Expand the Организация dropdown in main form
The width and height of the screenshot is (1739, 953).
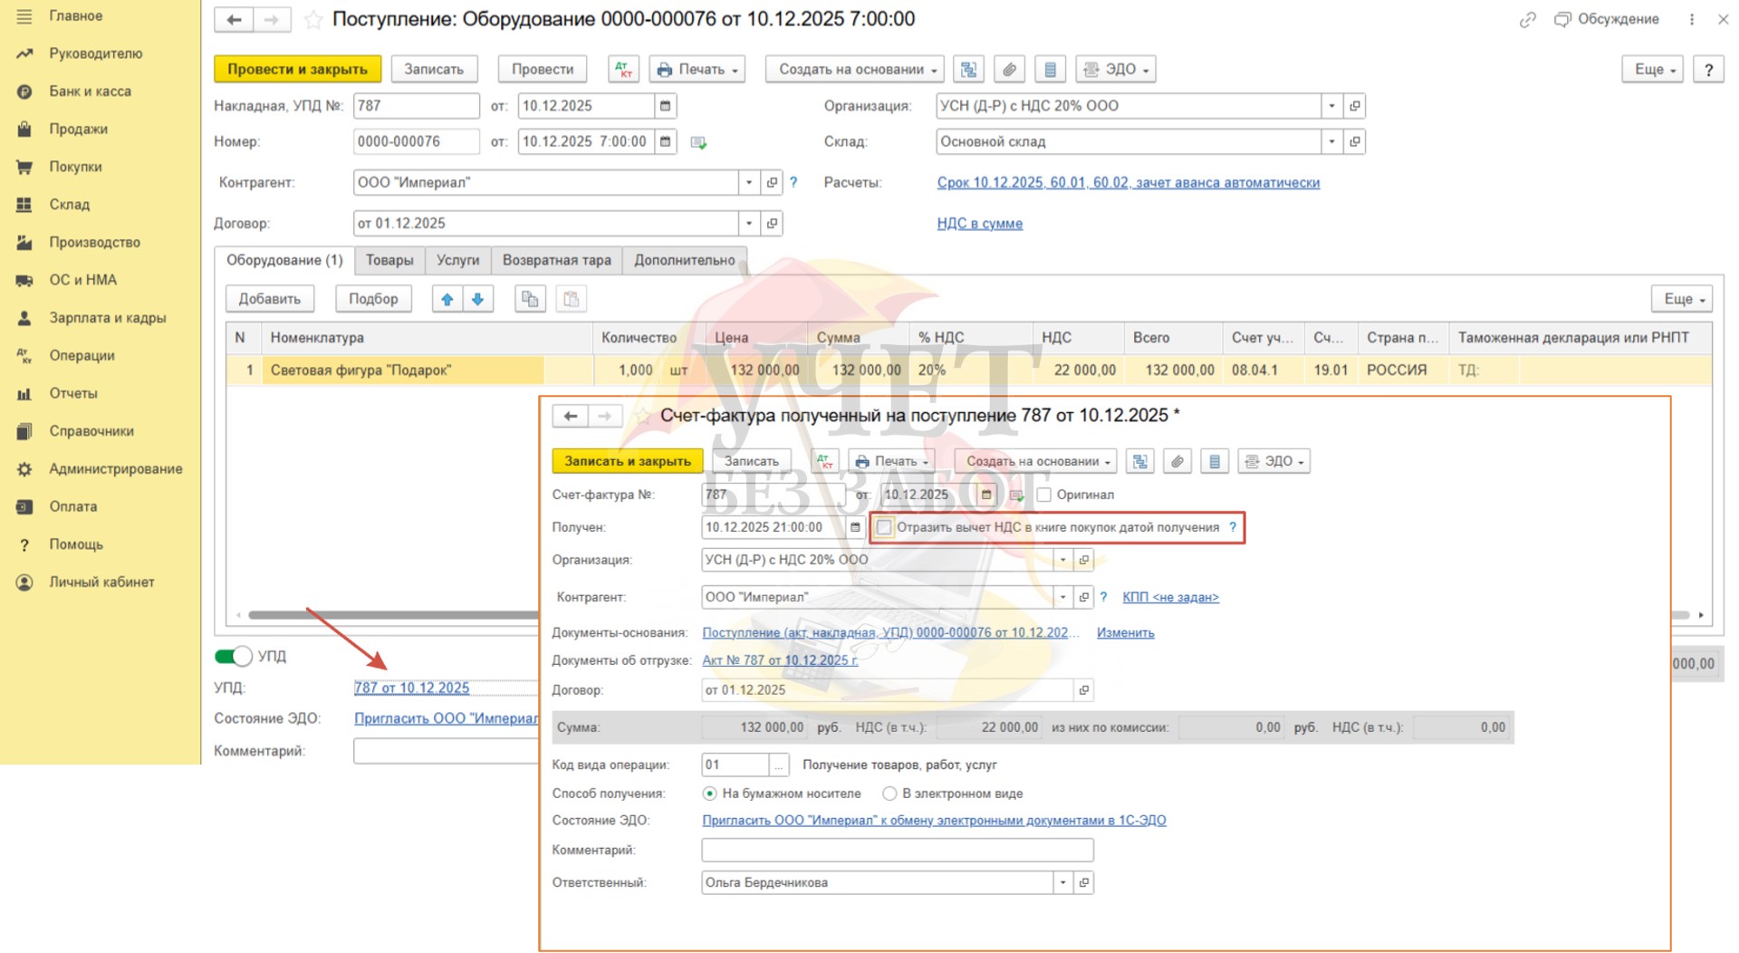click(x=1331, y=106)
